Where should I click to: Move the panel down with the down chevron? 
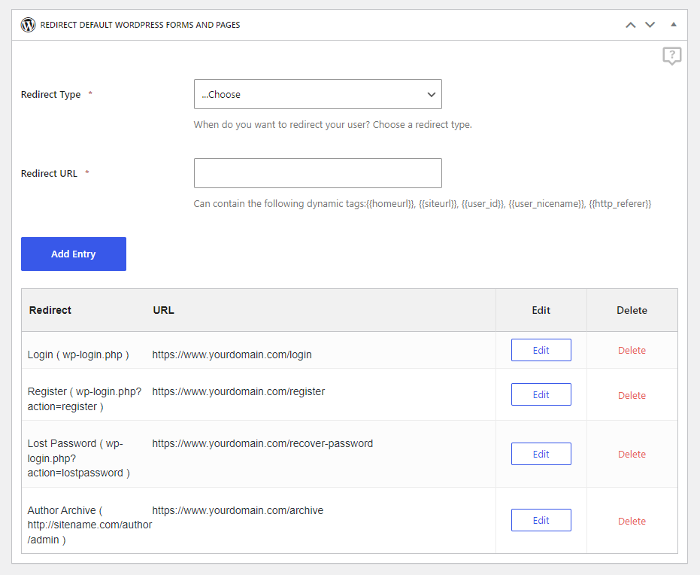(x=650, y=25)
